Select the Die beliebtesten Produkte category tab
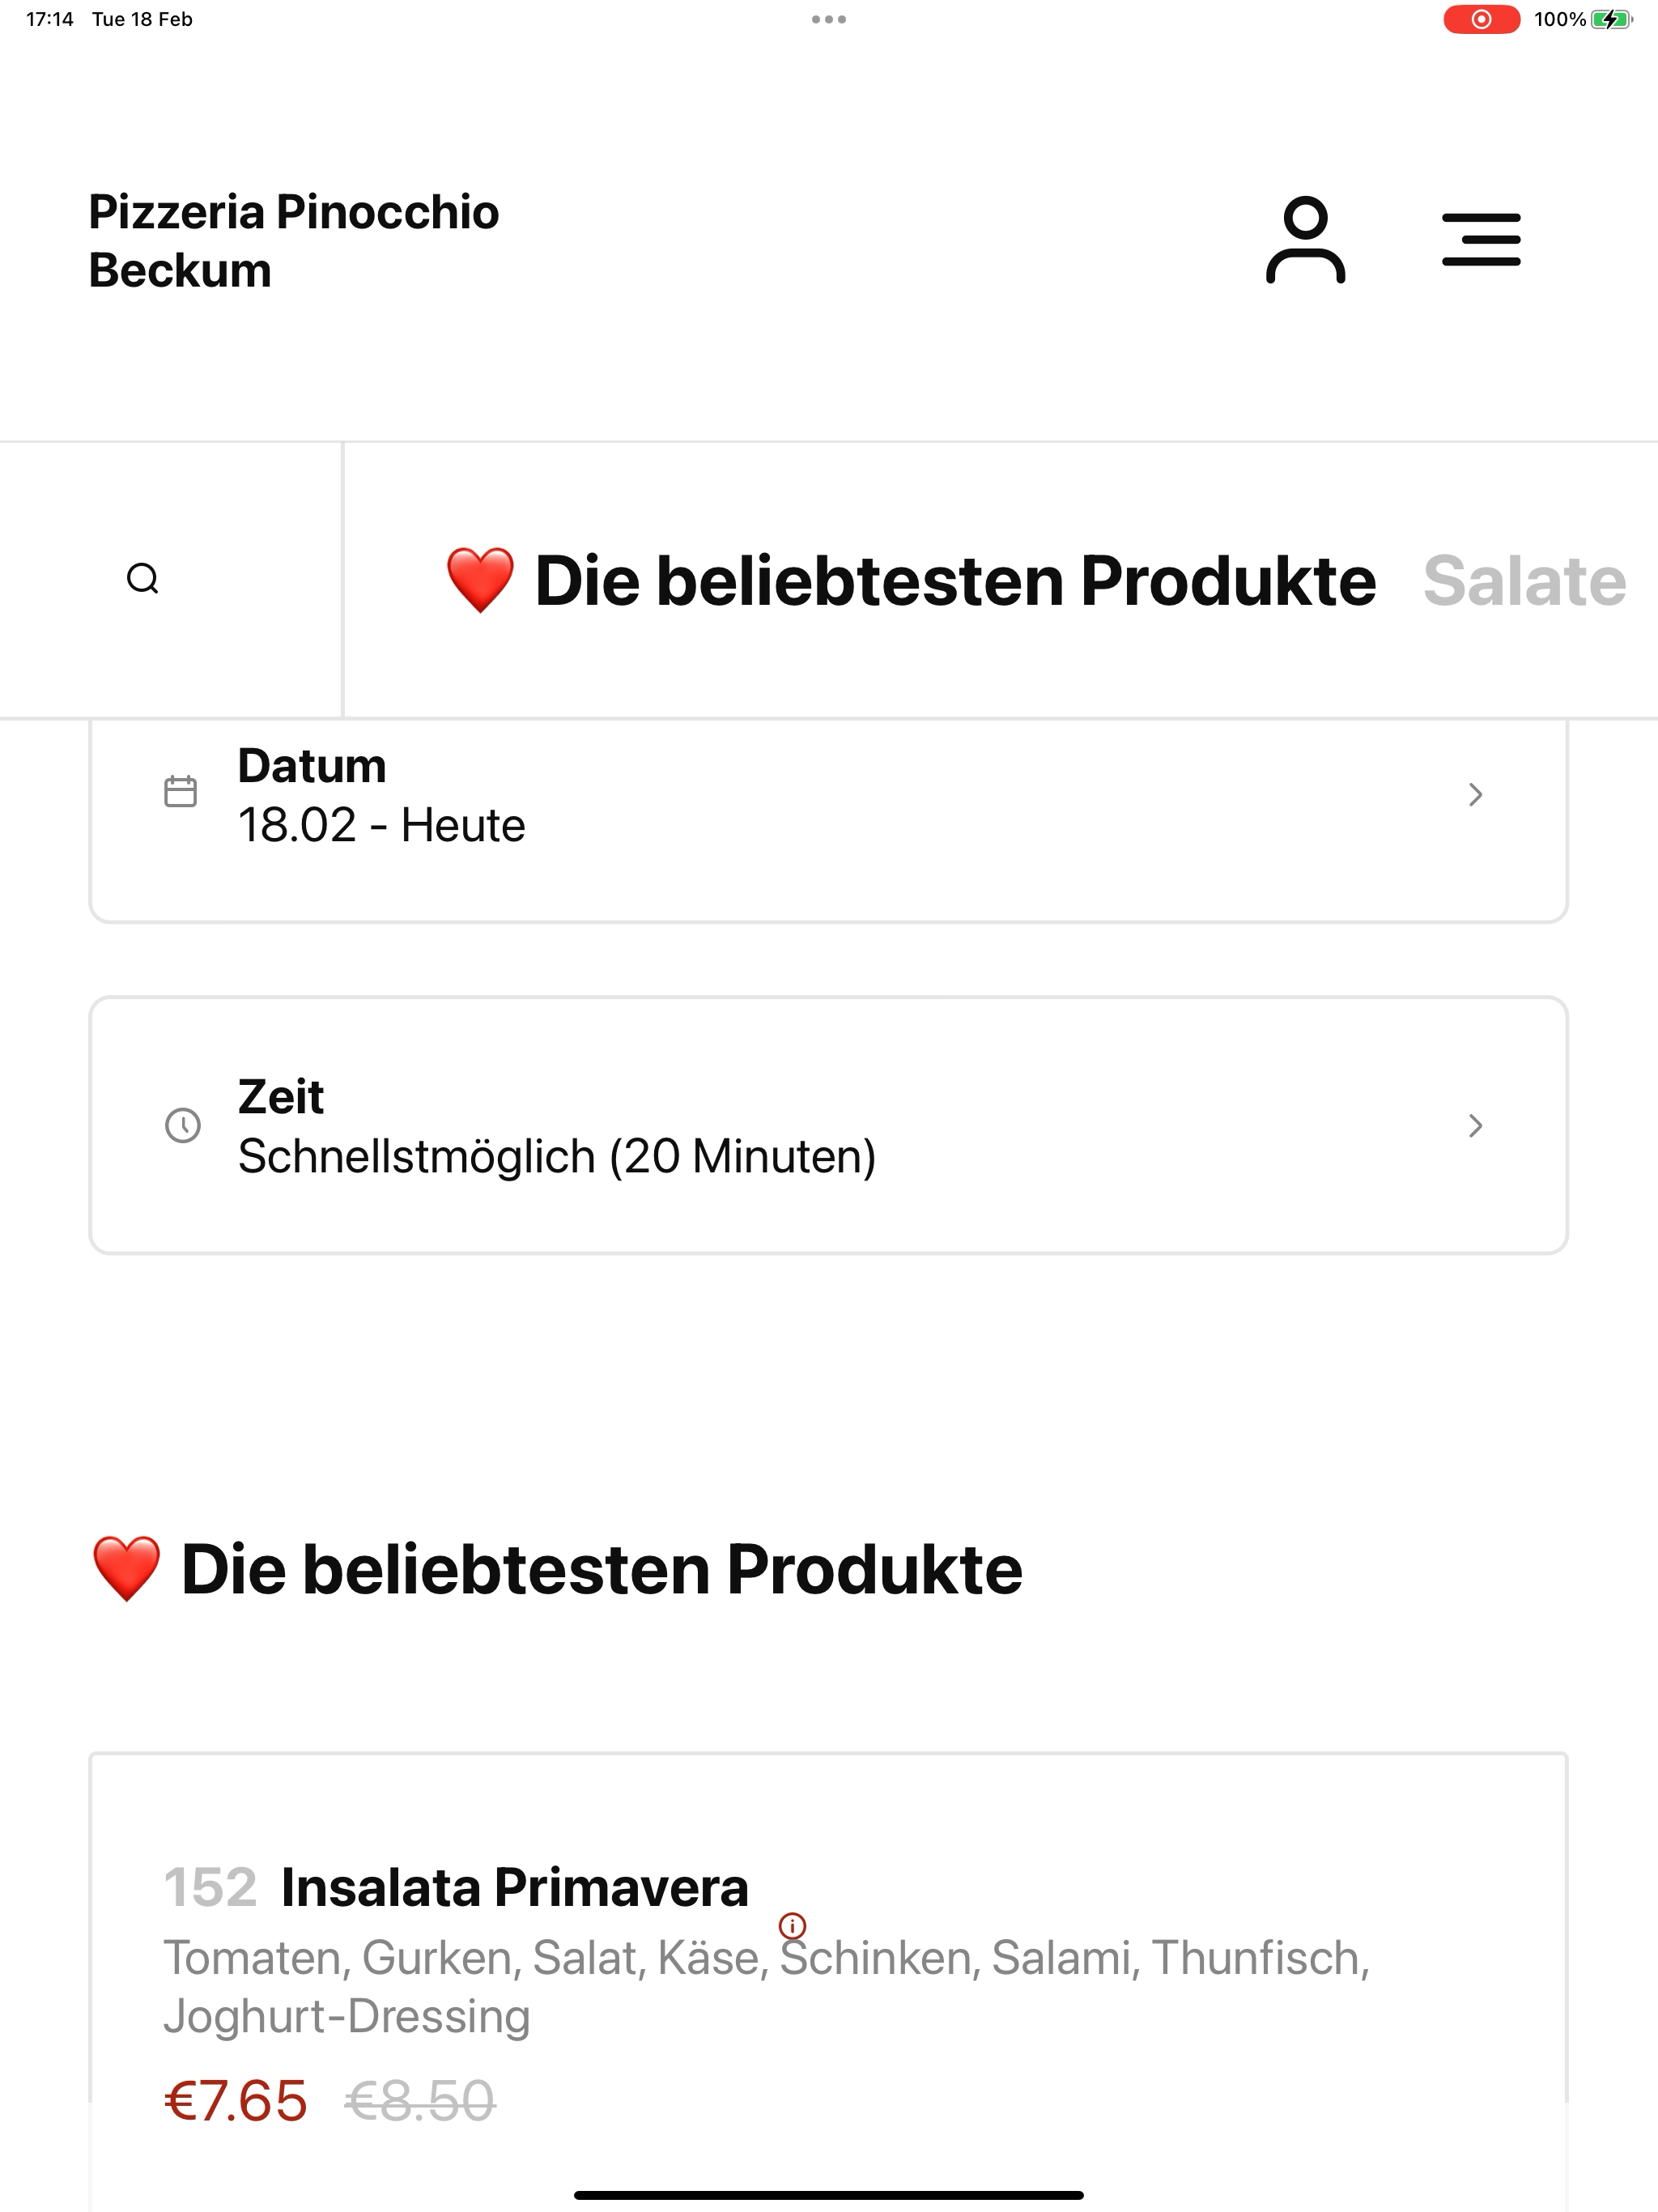This screenshot has height=2212, width=1658. click(x=911, y=580)
